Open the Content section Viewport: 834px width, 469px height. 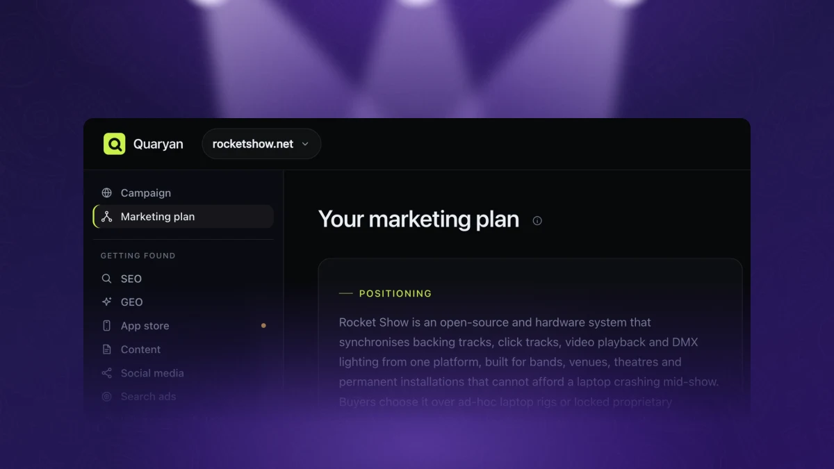pyautogui.click(x=183, y=349)
